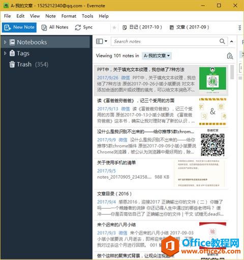Open the Format menu
The image size is (244, 260).
(69, 16)
